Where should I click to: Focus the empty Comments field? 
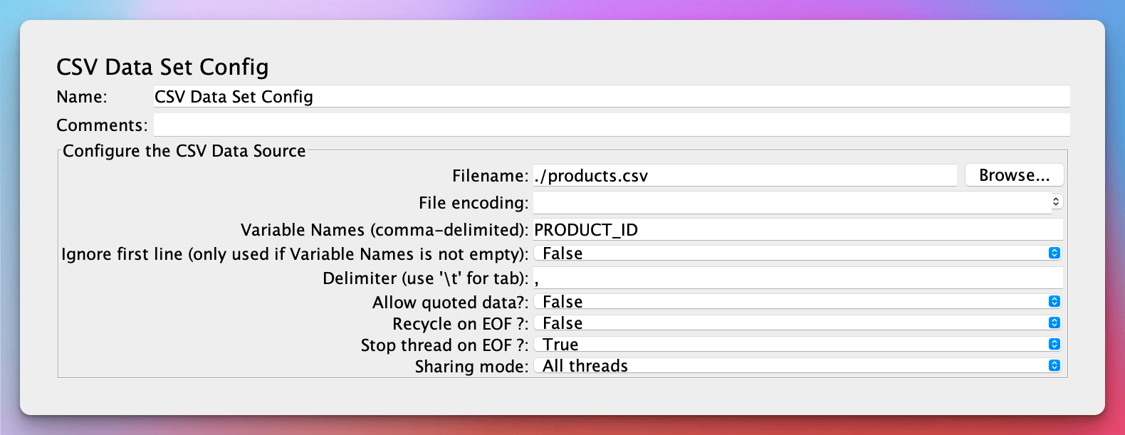point(611,125)
